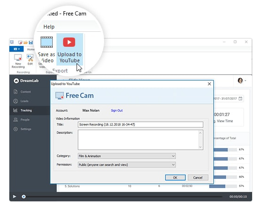The height and width of the screenshot is (213, 260).
Task: Start a New Recording from the ribbon
Action: 18,61
